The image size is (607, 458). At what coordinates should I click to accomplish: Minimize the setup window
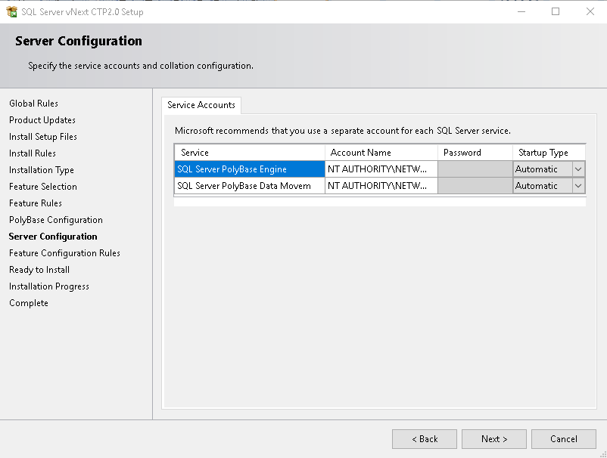(521, 11)
